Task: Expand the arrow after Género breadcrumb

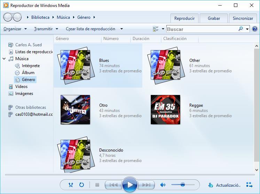Action: [x=94, y=17]
